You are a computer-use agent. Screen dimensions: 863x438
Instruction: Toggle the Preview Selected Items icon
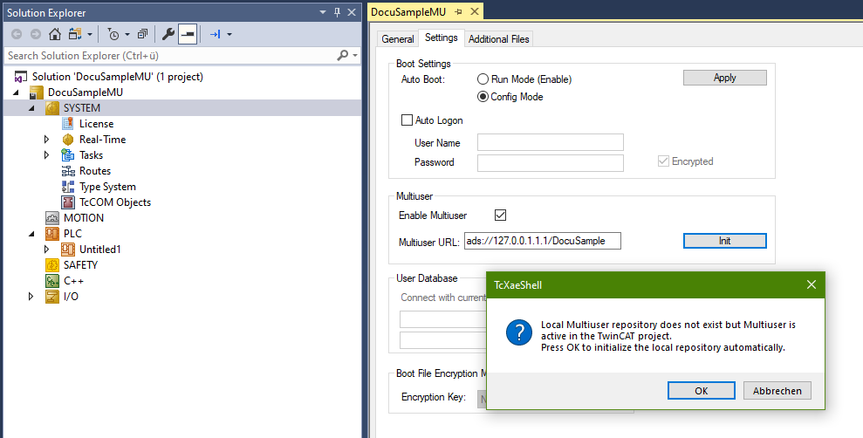188,34
